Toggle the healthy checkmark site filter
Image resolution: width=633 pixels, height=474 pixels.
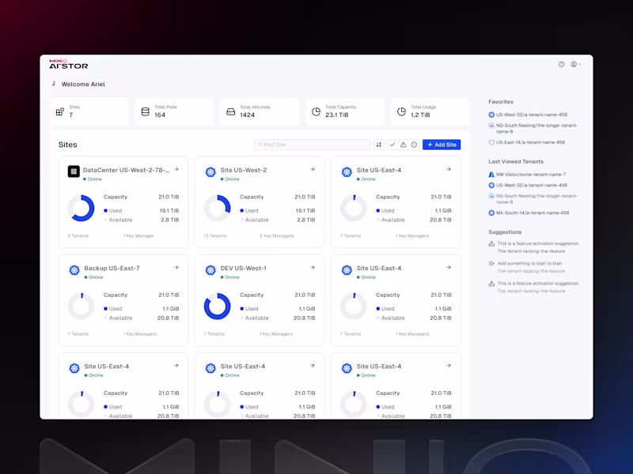(x=392, y=145)
